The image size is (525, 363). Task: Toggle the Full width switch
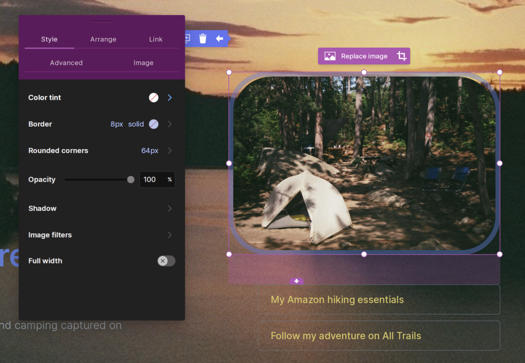166,261
